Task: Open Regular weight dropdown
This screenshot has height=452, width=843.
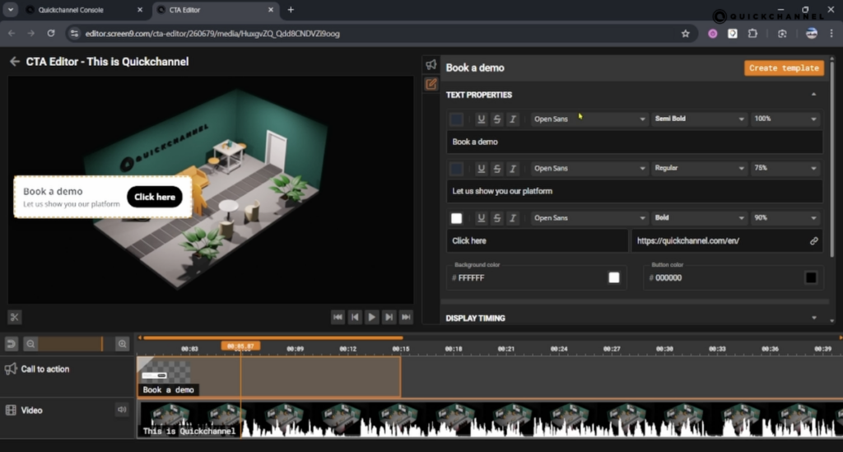Action: (x=699, y=168)
